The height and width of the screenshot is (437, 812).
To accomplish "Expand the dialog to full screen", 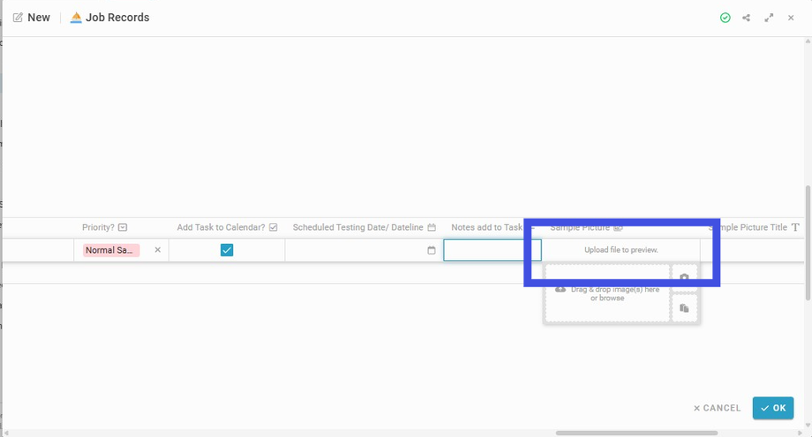I will pos(769,19).
